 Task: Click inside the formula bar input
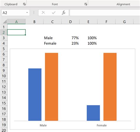pos(105,13)
